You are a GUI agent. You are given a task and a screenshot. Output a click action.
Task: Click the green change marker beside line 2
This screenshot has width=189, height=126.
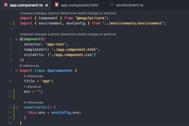click(x=14, y=23)
